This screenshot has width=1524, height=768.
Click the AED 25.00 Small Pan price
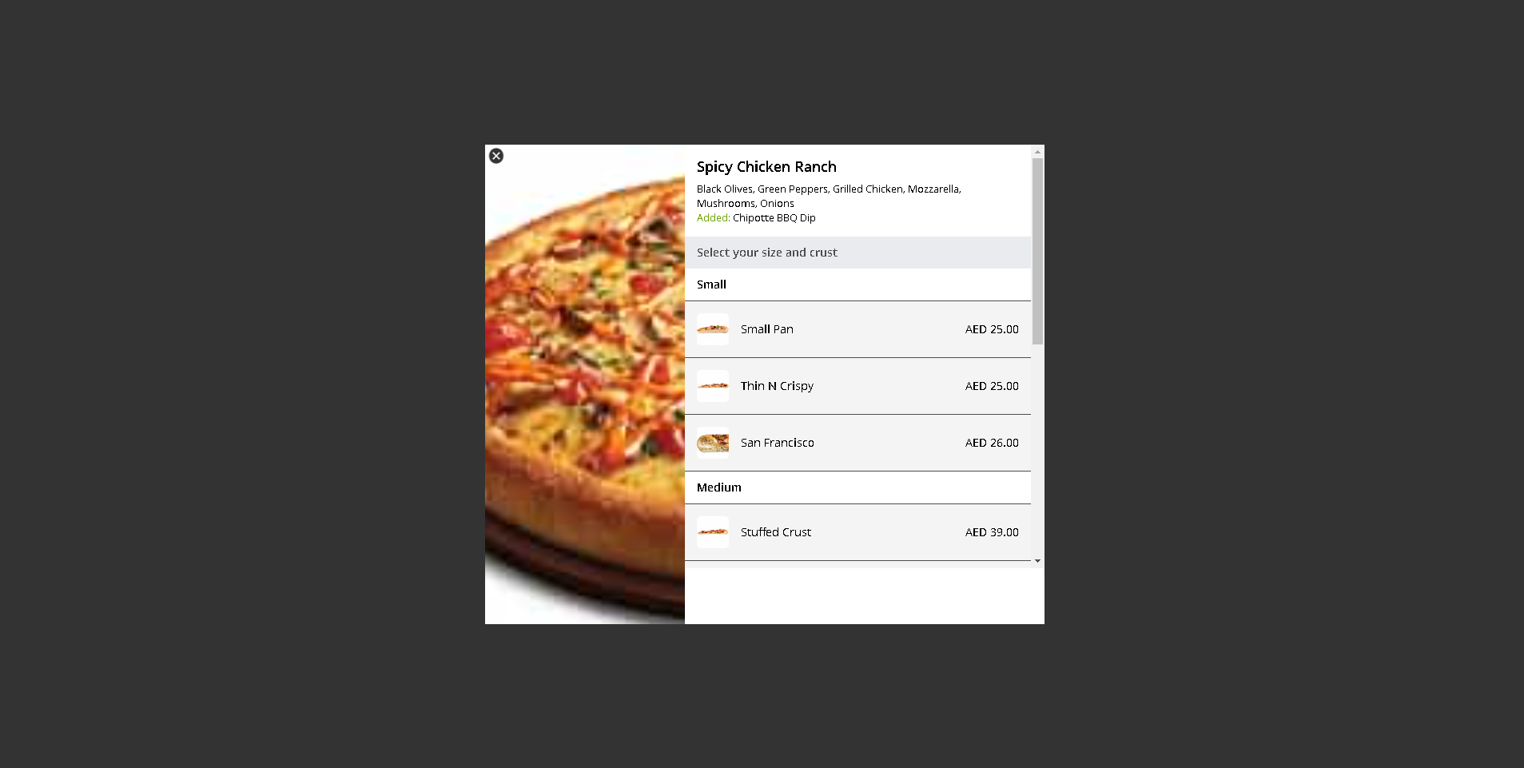pos(992,329)
